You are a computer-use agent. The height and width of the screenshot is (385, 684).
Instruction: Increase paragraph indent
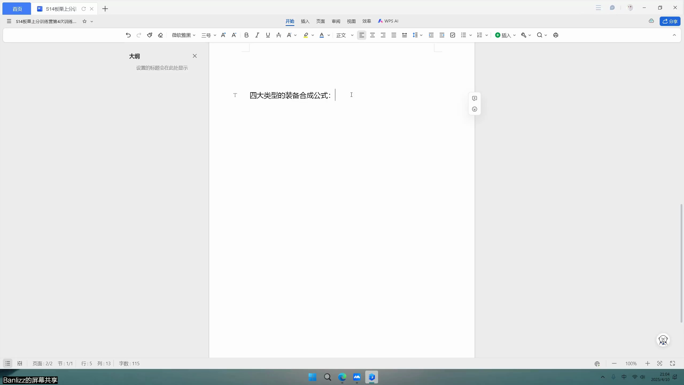coord(442,35)
